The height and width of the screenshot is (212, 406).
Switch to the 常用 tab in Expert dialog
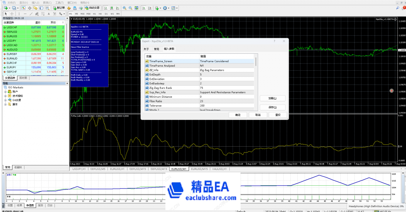pyautogui.click(x=156, y=49)
